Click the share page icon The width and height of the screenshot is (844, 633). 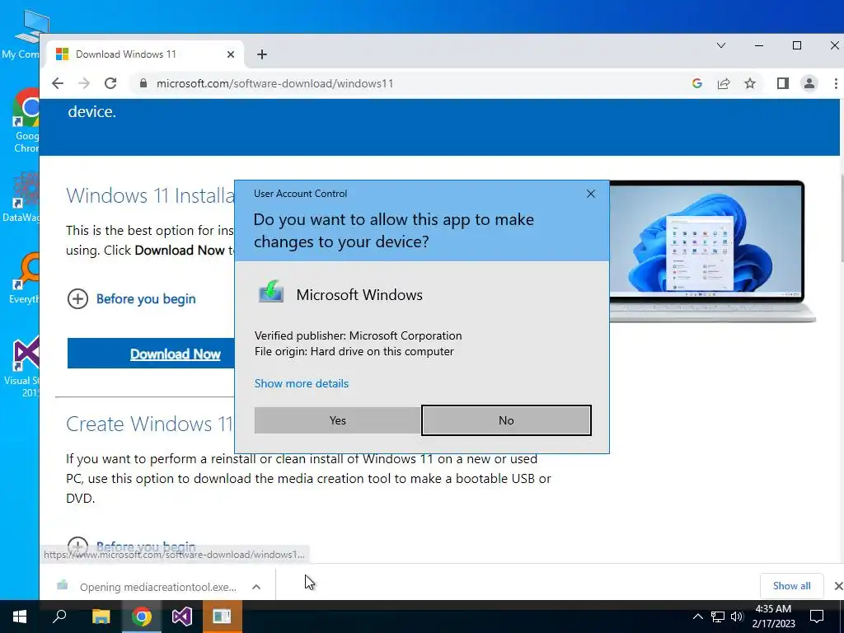click(724, 83)
